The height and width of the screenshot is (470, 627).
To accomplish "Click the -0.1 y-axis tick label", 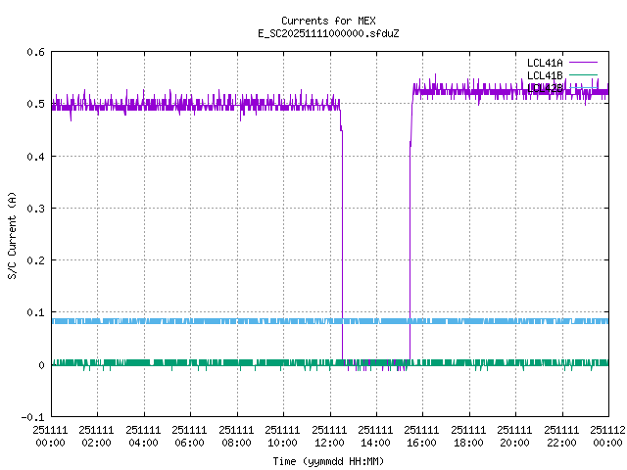I will pos(31,417).
